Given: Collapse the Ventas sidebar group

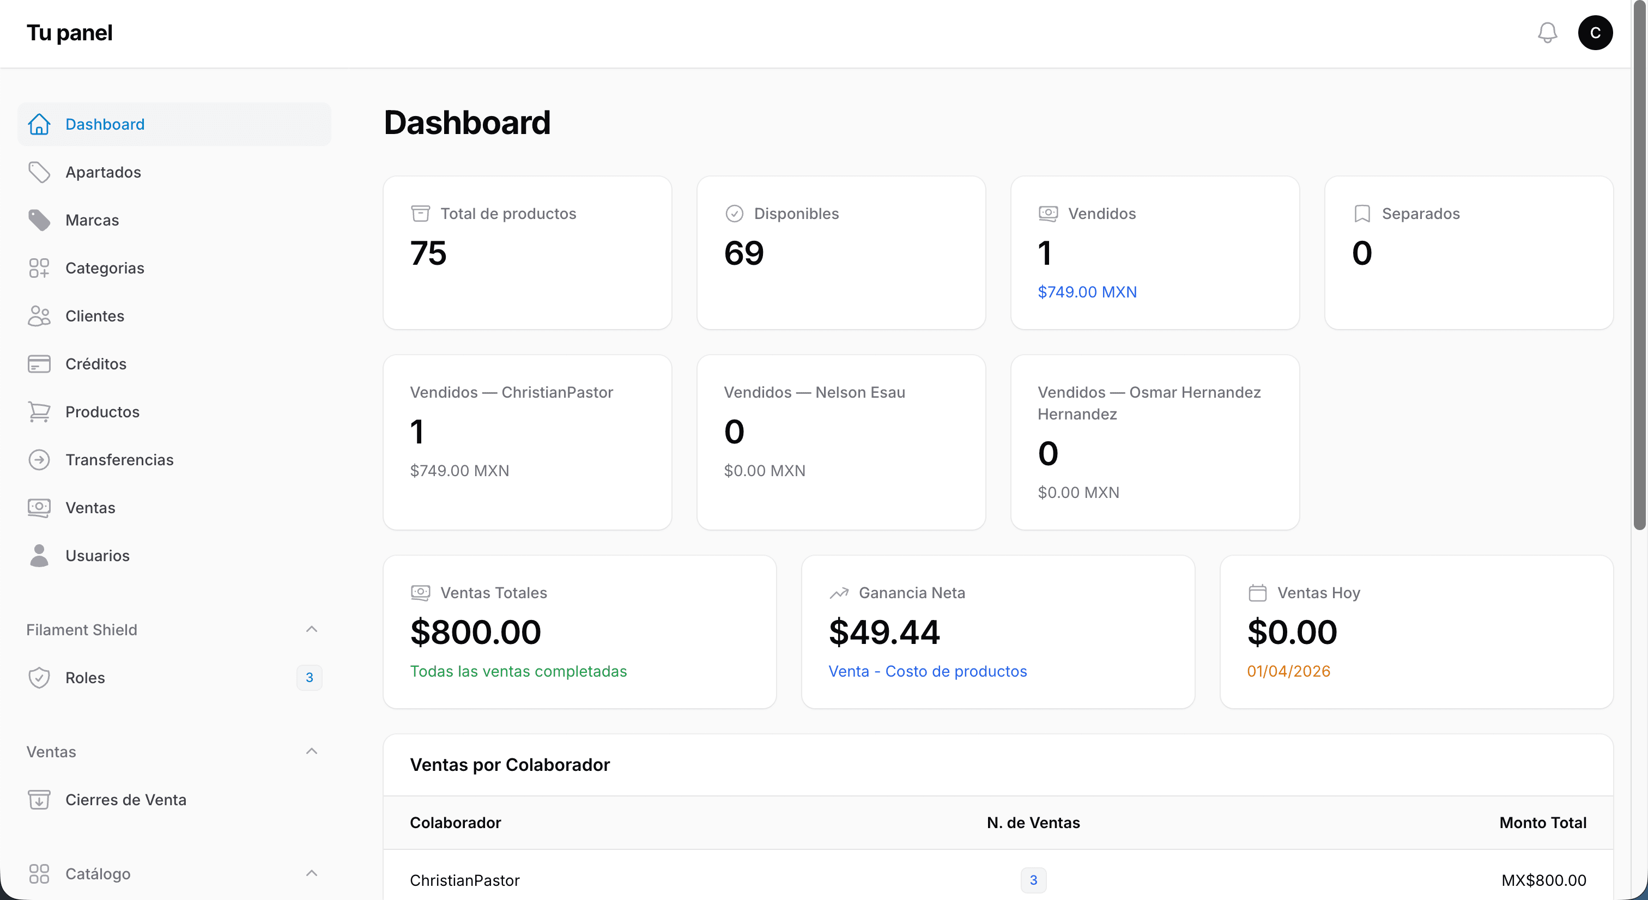Looking at the screenshot, I should tap(312, 752).
